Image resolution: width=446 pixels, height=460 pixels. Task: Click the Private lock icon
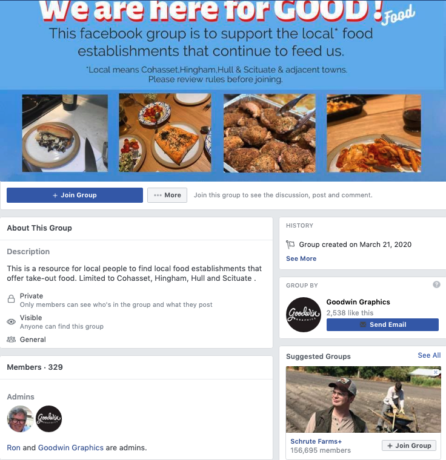tap(11, 299)
